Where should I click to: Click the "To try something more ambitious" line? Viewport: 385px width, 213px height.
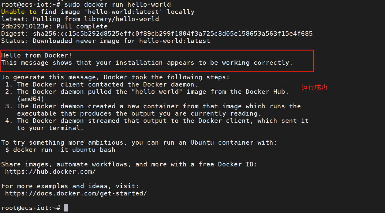[139, 143]
